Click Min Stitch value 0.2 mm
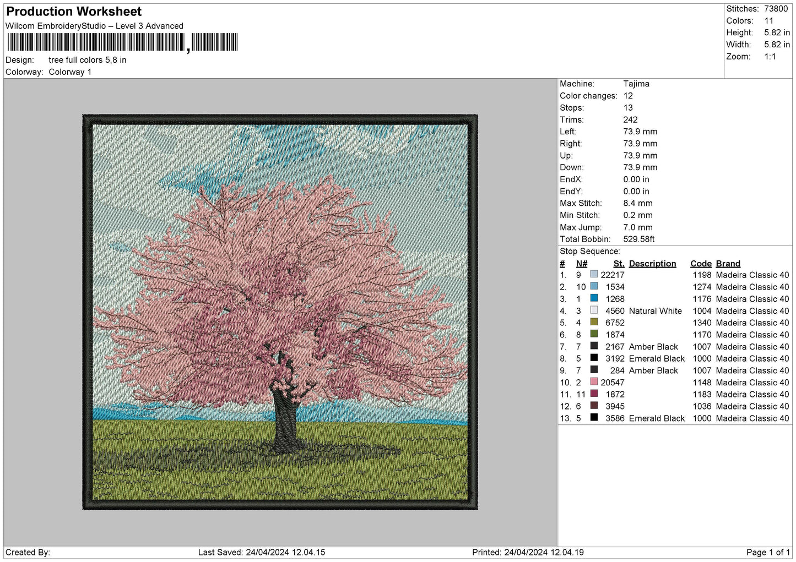Viewport: 796px width, 562px height. pyautogui.click(x=638, y=215)
